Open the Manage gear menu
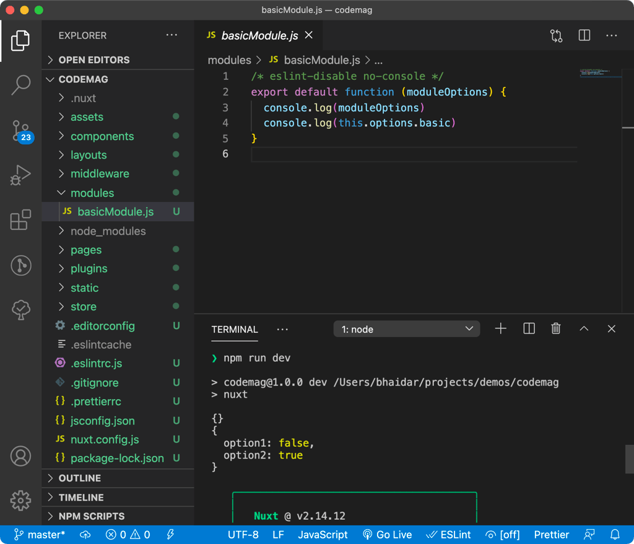 tap(20, 501)
